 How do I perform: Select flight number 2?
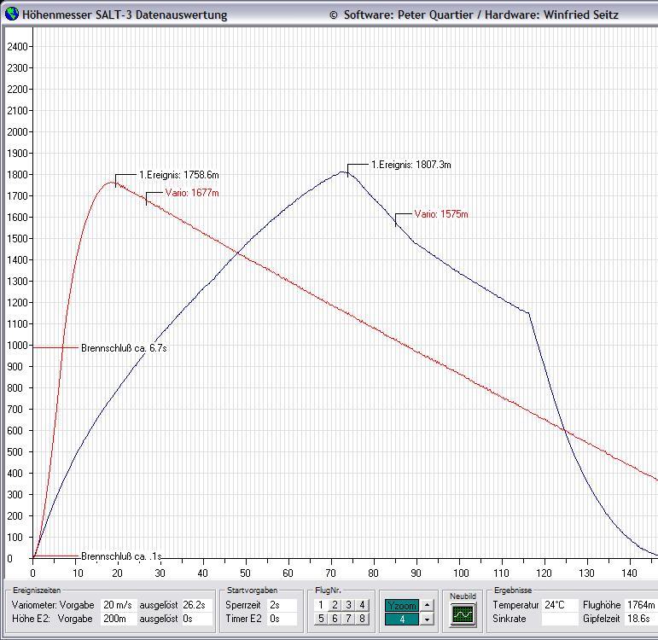click(x=335, y=605)
